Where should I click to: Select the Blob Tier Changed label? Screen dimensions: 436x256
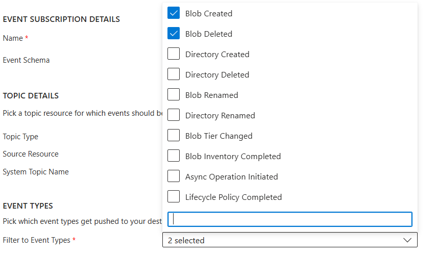219,136
